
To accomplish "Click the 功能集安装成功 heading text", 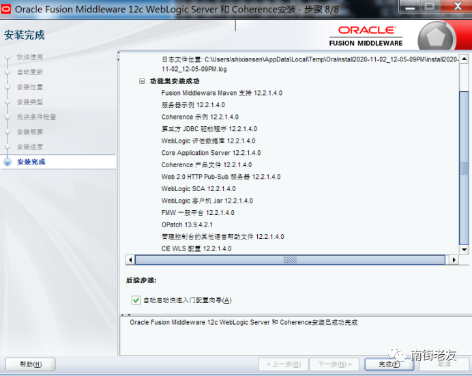I will 175,81.
